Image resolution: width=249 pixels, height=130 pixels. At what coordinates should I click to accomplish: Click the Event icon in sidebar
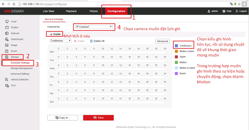[7, 51]
